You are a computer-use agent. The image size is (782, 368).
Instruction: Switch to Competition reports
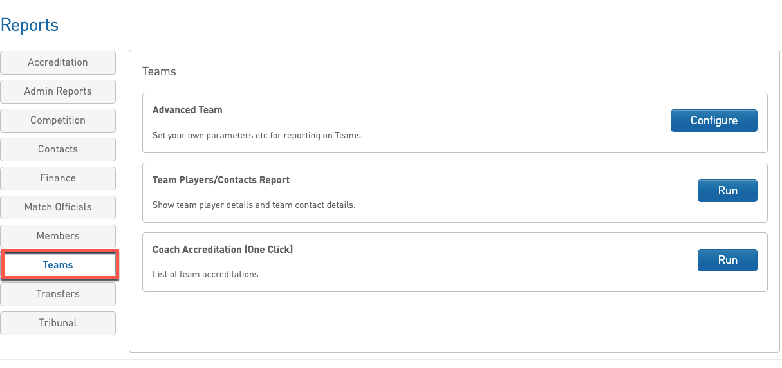(x=58, y=120)
